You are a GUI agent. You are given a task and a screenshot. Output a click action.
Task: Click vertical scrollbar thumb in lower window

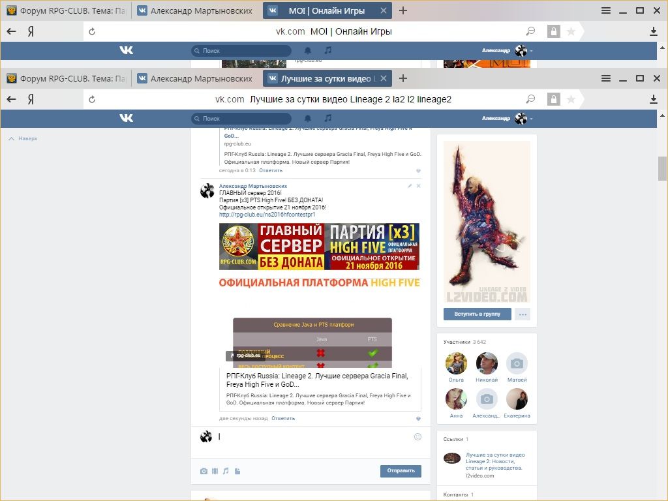point(662,169)
